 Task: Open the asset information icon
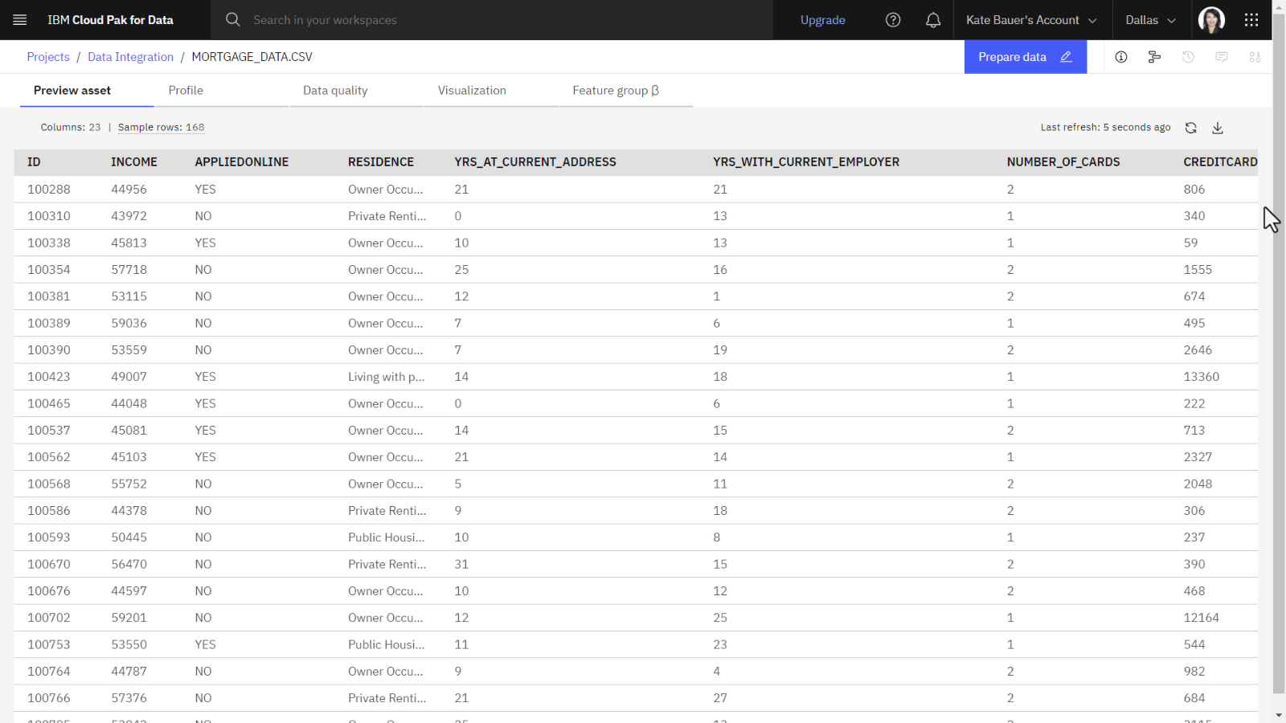tap(1121, 57)
